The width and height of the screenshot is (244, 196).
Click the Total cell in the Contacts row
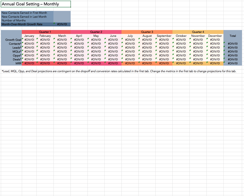pyautogui.click(x=233, y=44)
